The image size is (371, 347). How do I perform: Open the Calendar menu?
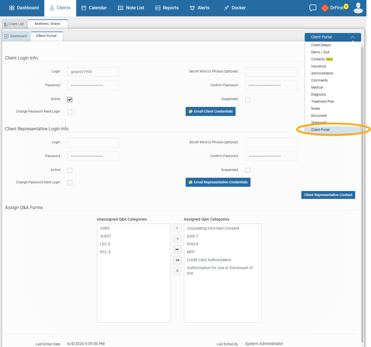pyautogui.click(x=94, y=8)
